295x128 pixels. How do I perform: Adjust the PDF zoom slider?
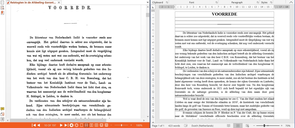(122, 125)
